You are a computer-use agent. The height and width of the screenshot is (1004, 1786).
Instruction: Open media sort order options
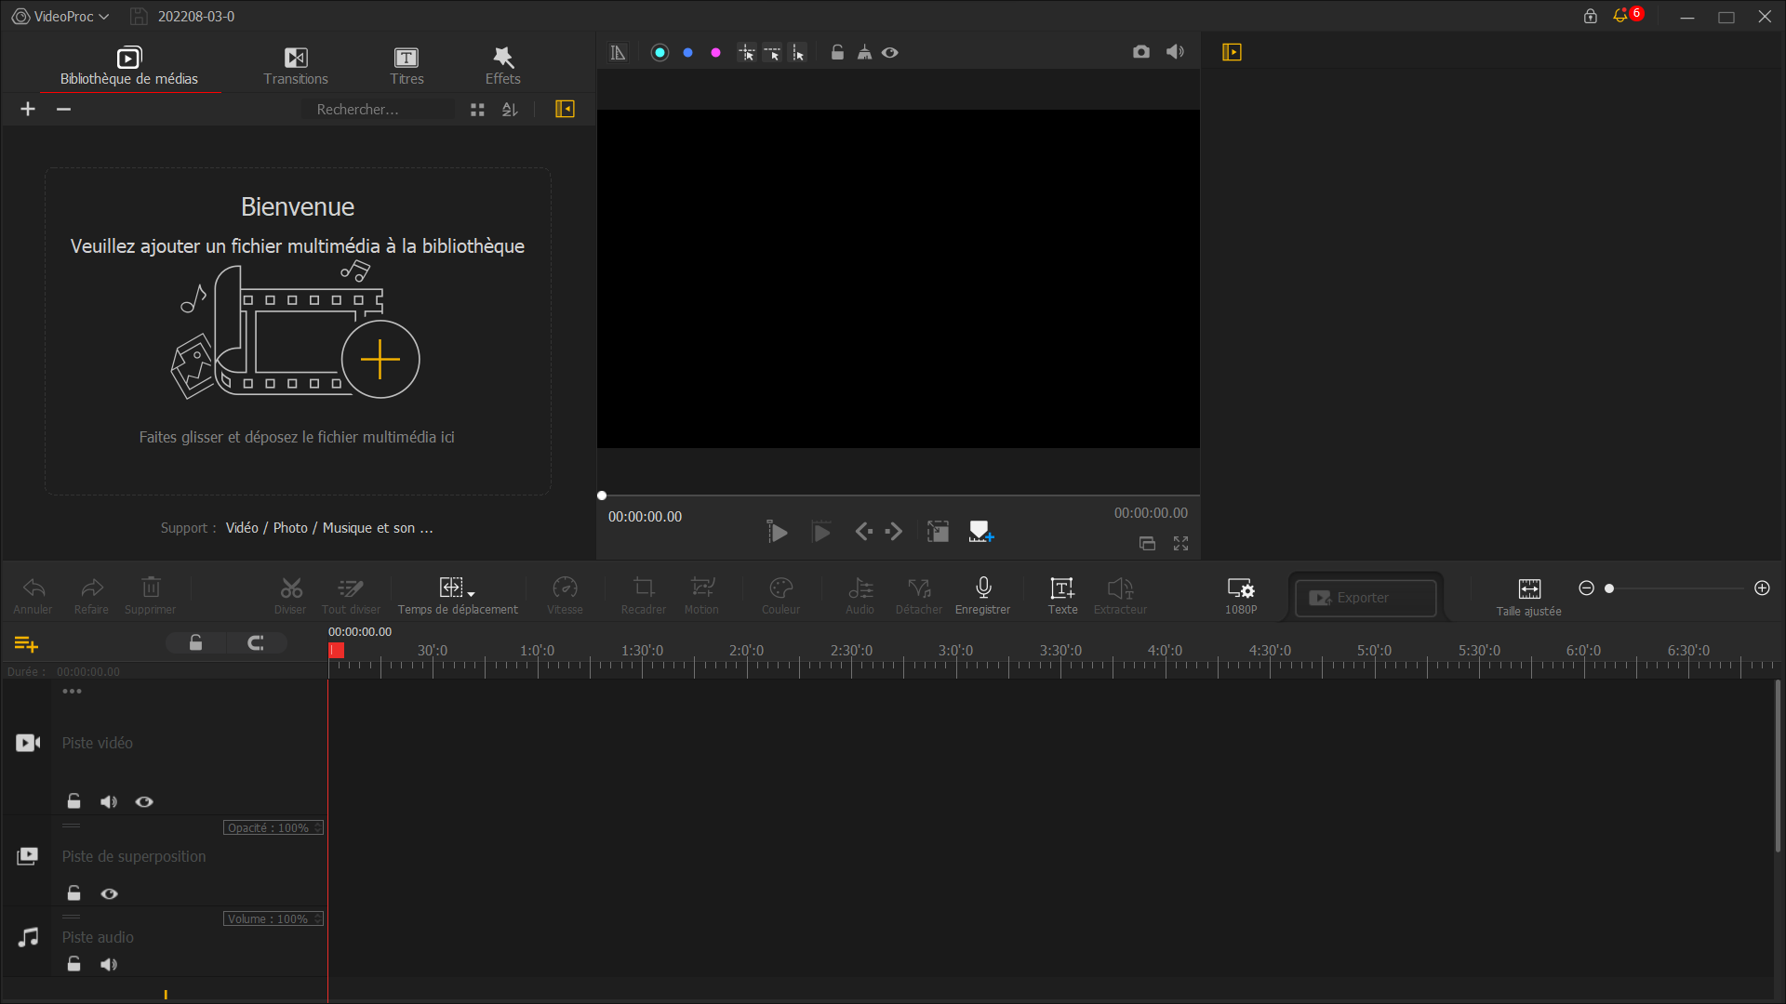pyautogui.click(x=510, y=110)
